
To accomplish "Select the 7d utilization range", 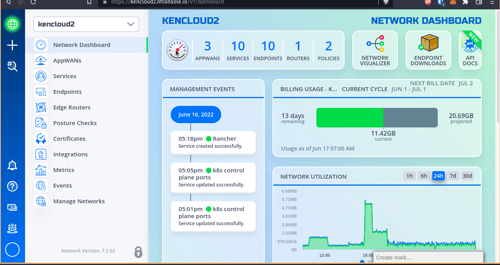I will point(453,176).
